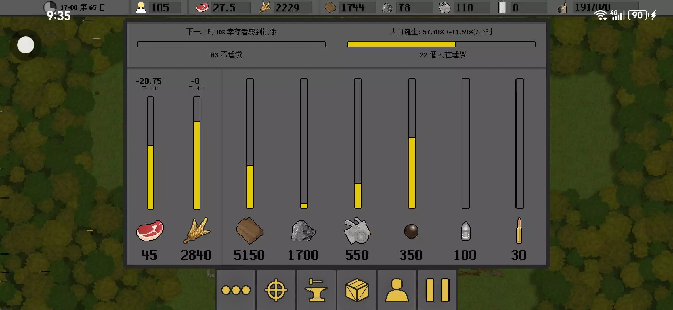The height and width of the screenshot is (310, 673).
Task: Open the crate storage menu
Action: tap(357, 290)
